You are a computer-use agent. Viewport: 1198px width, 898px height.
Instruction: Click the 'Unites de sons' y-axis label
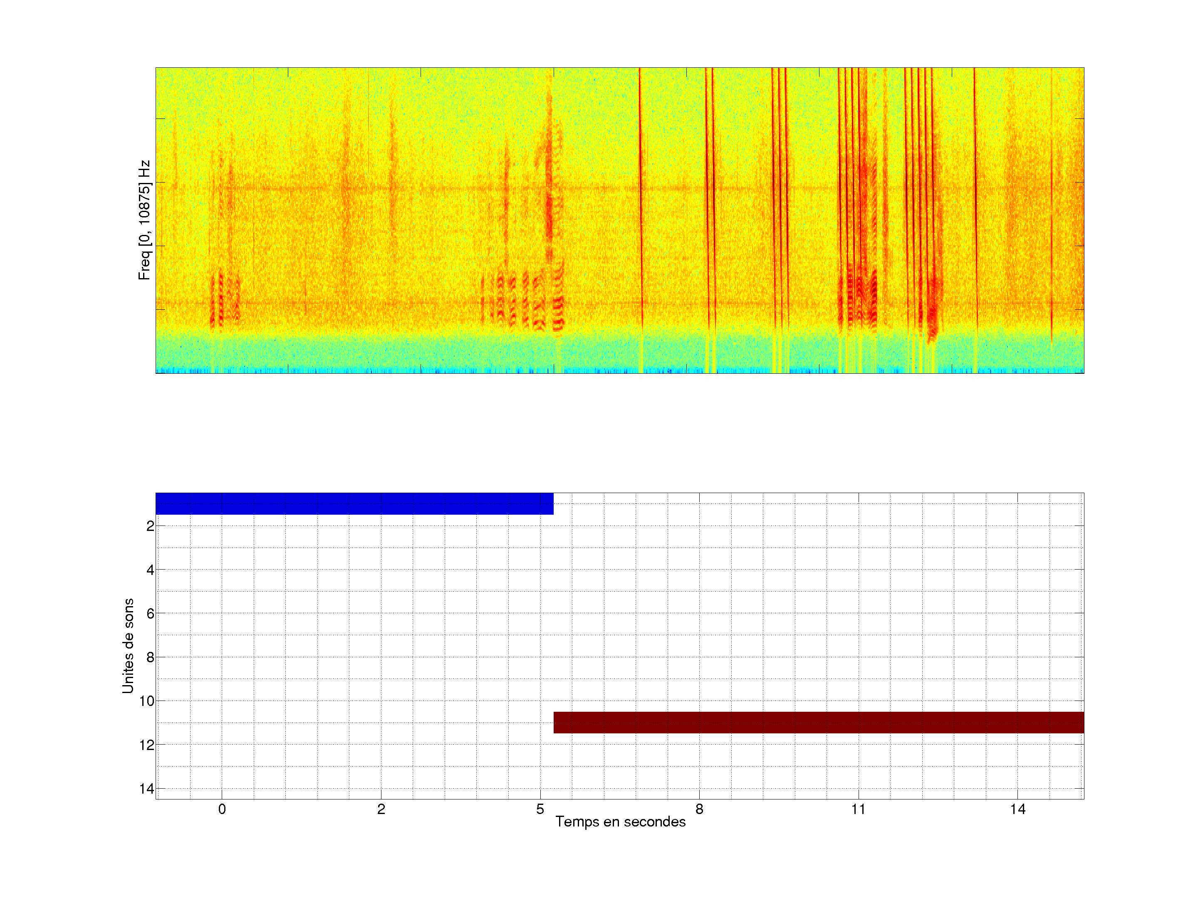[x=128, y=646]
